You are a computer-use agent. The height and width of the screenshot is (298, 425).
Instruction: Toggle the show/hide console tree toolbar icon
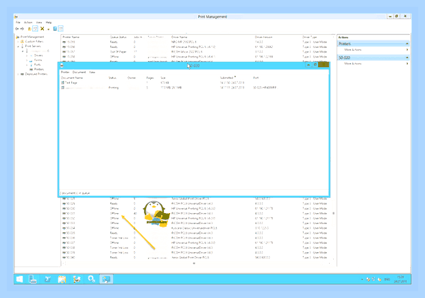tap(35, 29)
